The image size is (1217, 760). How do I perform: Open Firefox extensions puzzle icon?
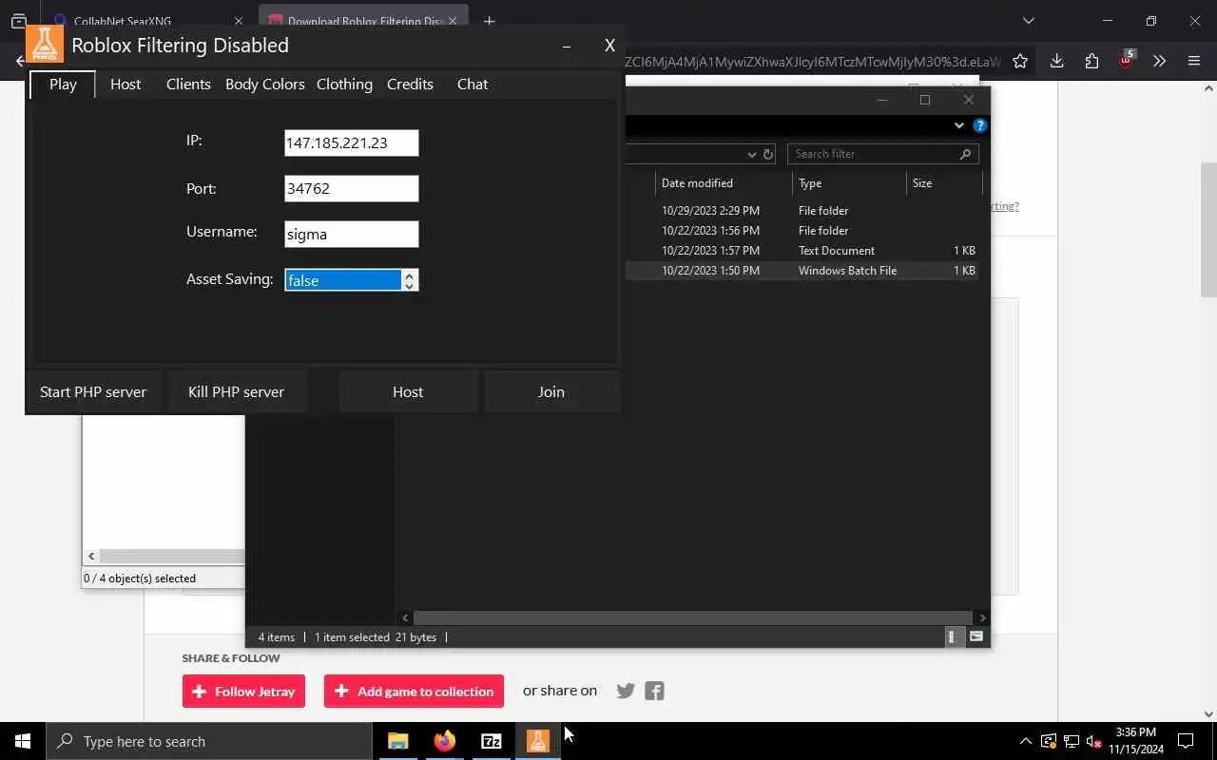(1091, 61)
